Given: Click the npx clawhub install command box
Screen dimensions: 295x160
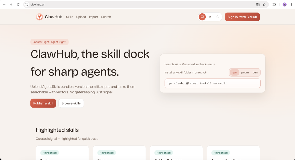Looking at the screenshot, I should click(213, 83).
